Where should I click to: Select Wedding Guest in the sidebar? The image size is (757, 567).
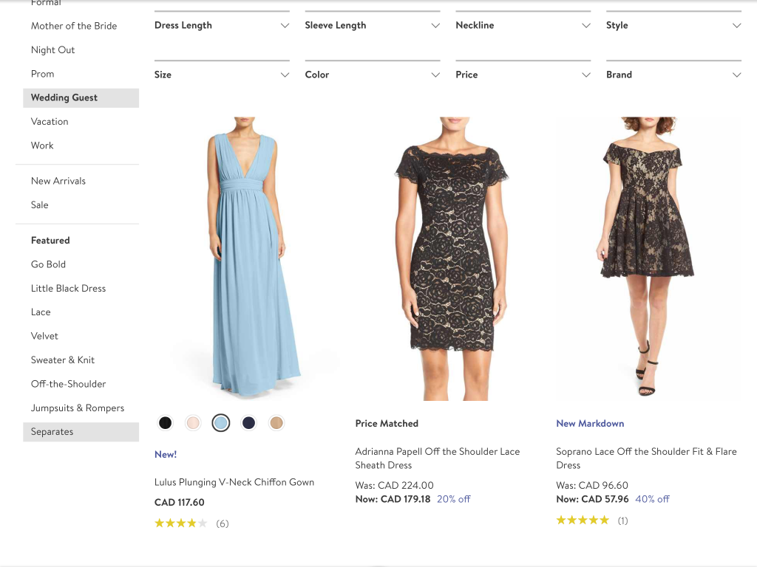[64, 97]
